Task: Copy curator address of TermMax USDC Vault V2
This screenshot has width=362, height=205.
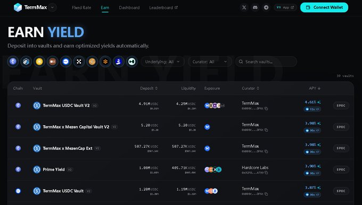Action: tap(266, 108)
